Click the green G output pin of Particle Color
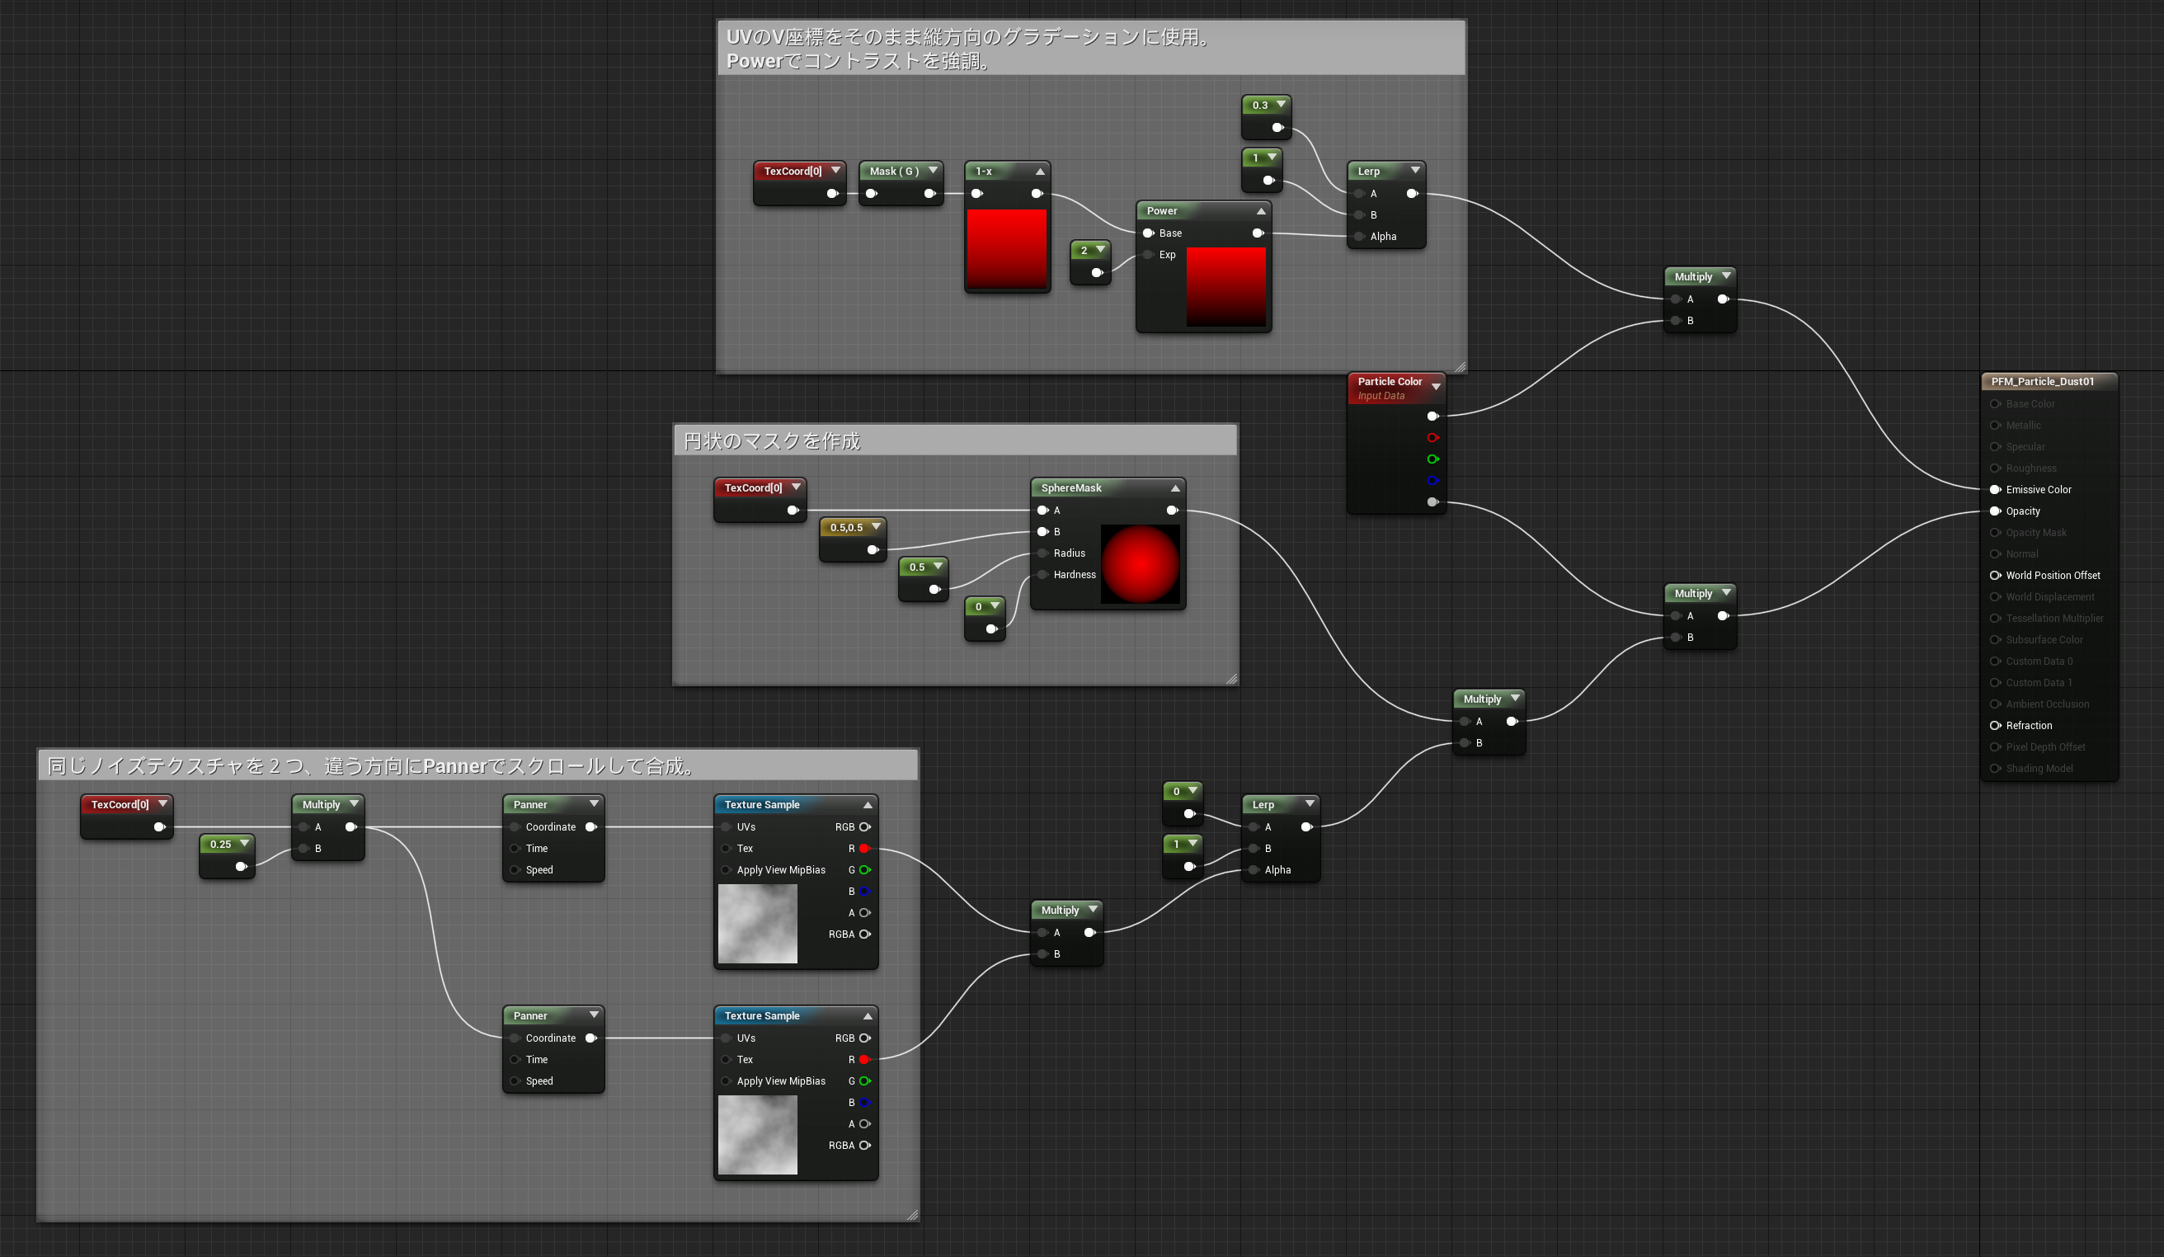This screenshot has height=1257, width=2164. 1432,459
